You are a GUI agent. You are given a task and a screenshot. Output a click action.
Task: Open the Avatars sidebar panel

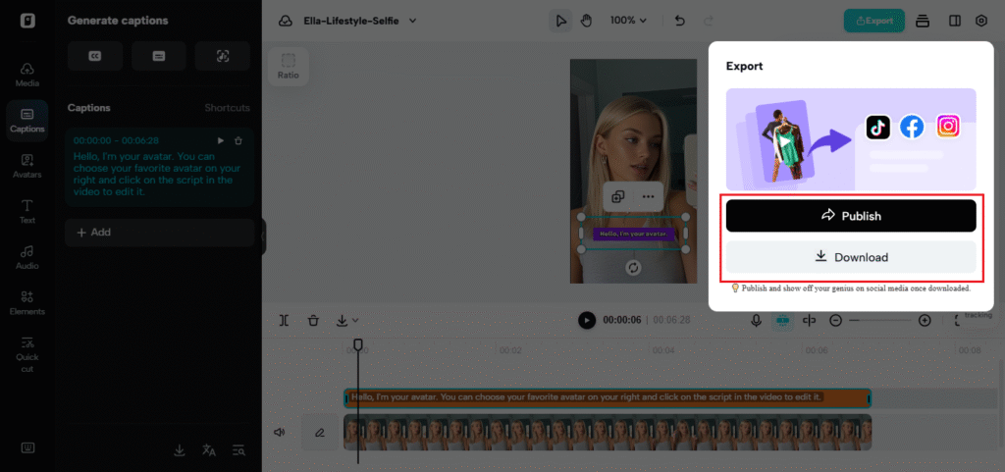click(x=27, y=166)
